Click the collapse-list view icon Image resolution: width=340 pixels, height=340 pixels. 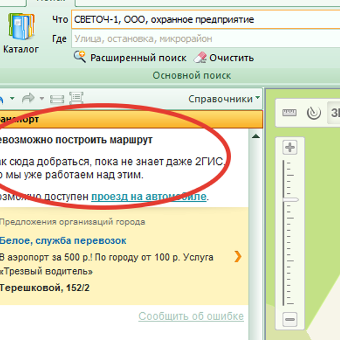(57, 100)
